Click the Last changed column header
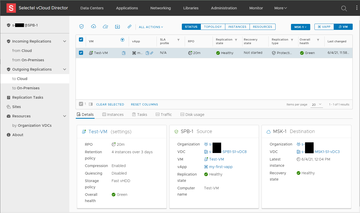This screenshot has height=213, width=360. (x=337, y=41)
